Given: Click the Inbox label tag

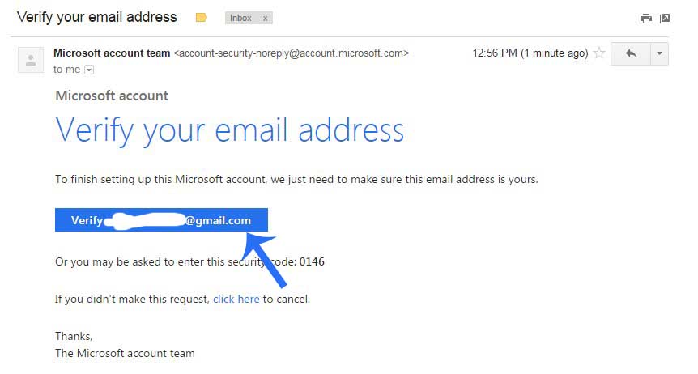Looking at the screenshot, I should click(x=240, y=18).
